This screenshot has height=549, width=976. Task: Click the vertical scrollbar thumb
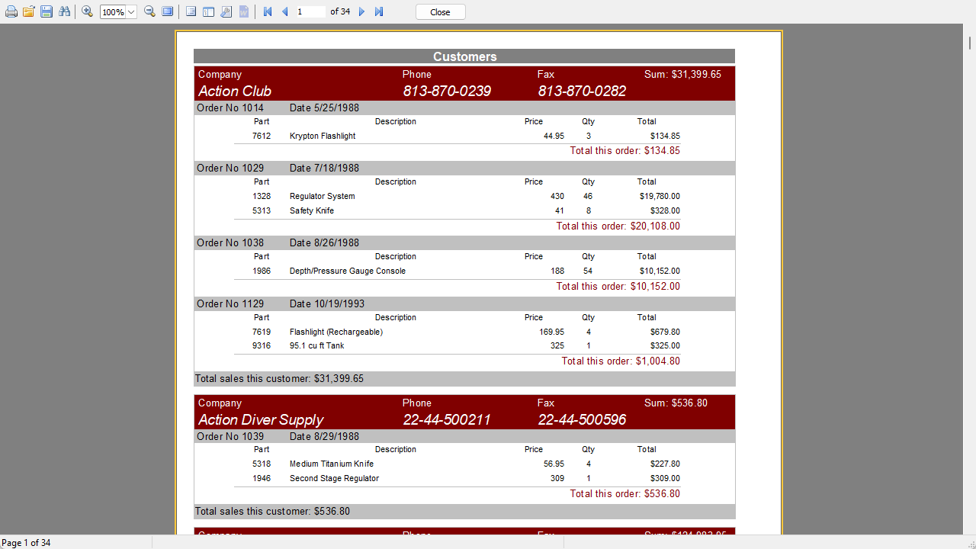(x=970, y=43)
